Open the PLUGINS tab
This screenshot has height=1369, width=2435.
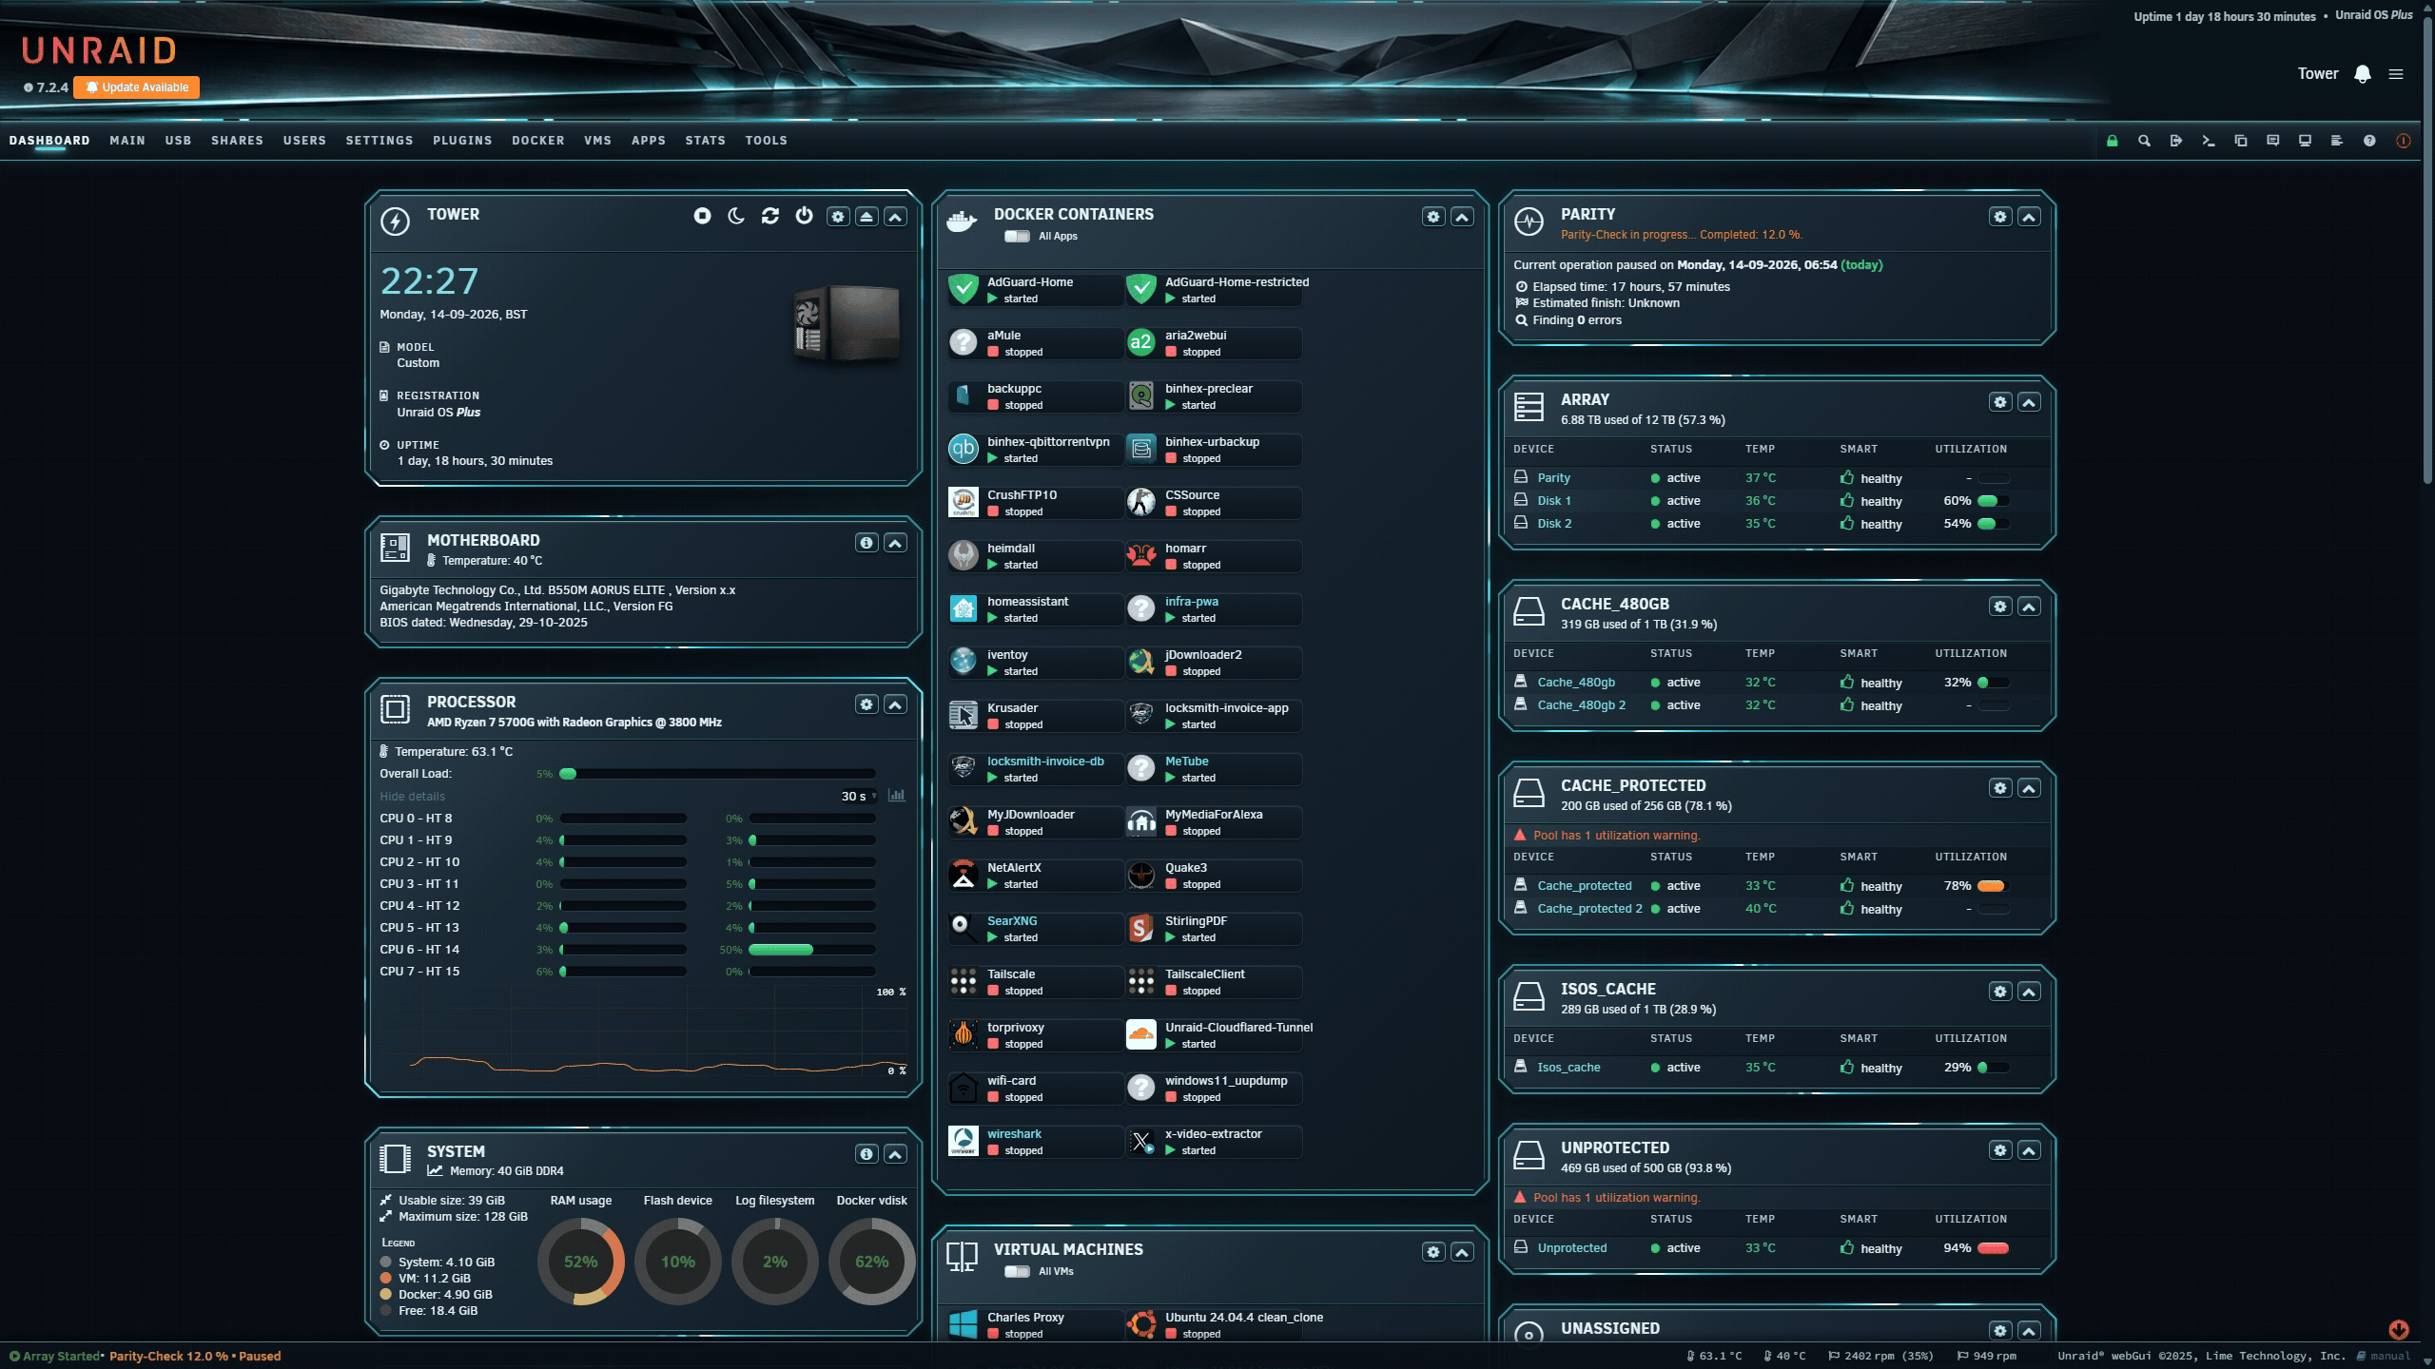point(462,140)
